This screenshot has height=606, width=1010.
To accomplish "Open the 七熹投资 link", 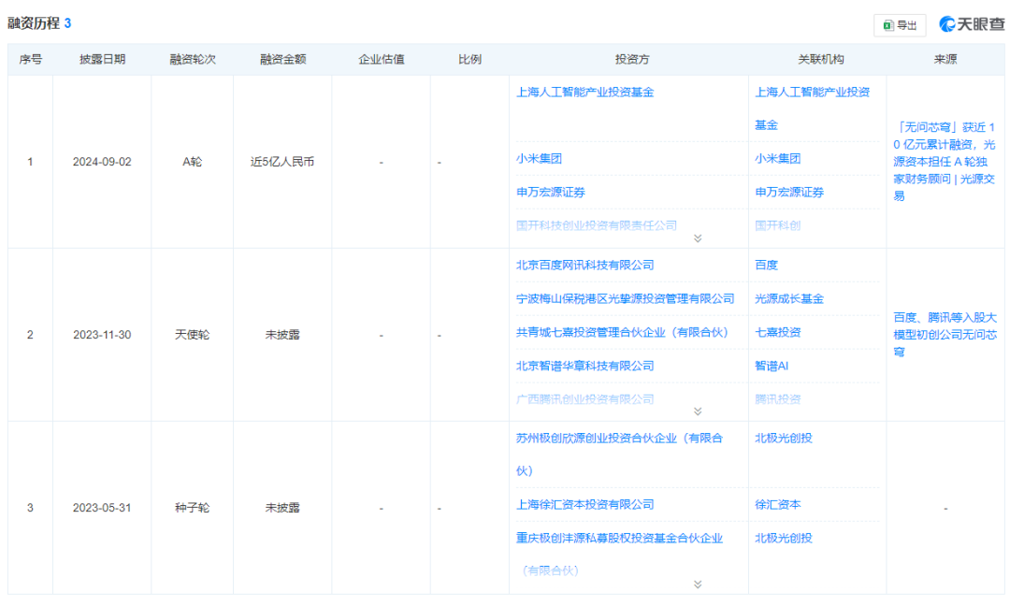I will click(x=777, y=332).
